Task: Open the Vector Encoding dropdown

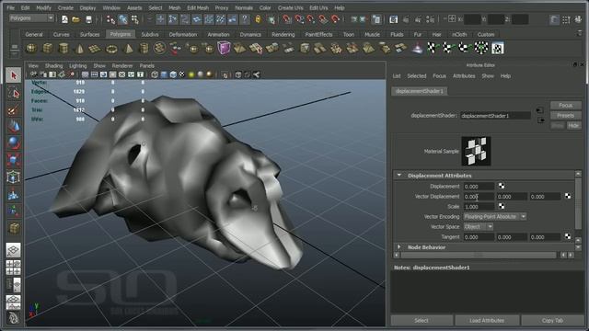Action: (494, 217)
